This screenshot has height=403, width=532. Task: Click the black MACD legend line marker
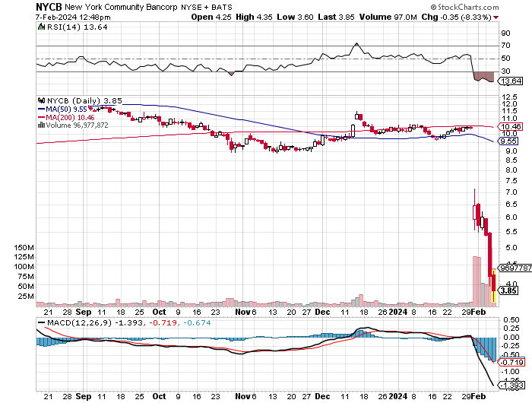tap(41, 323)
